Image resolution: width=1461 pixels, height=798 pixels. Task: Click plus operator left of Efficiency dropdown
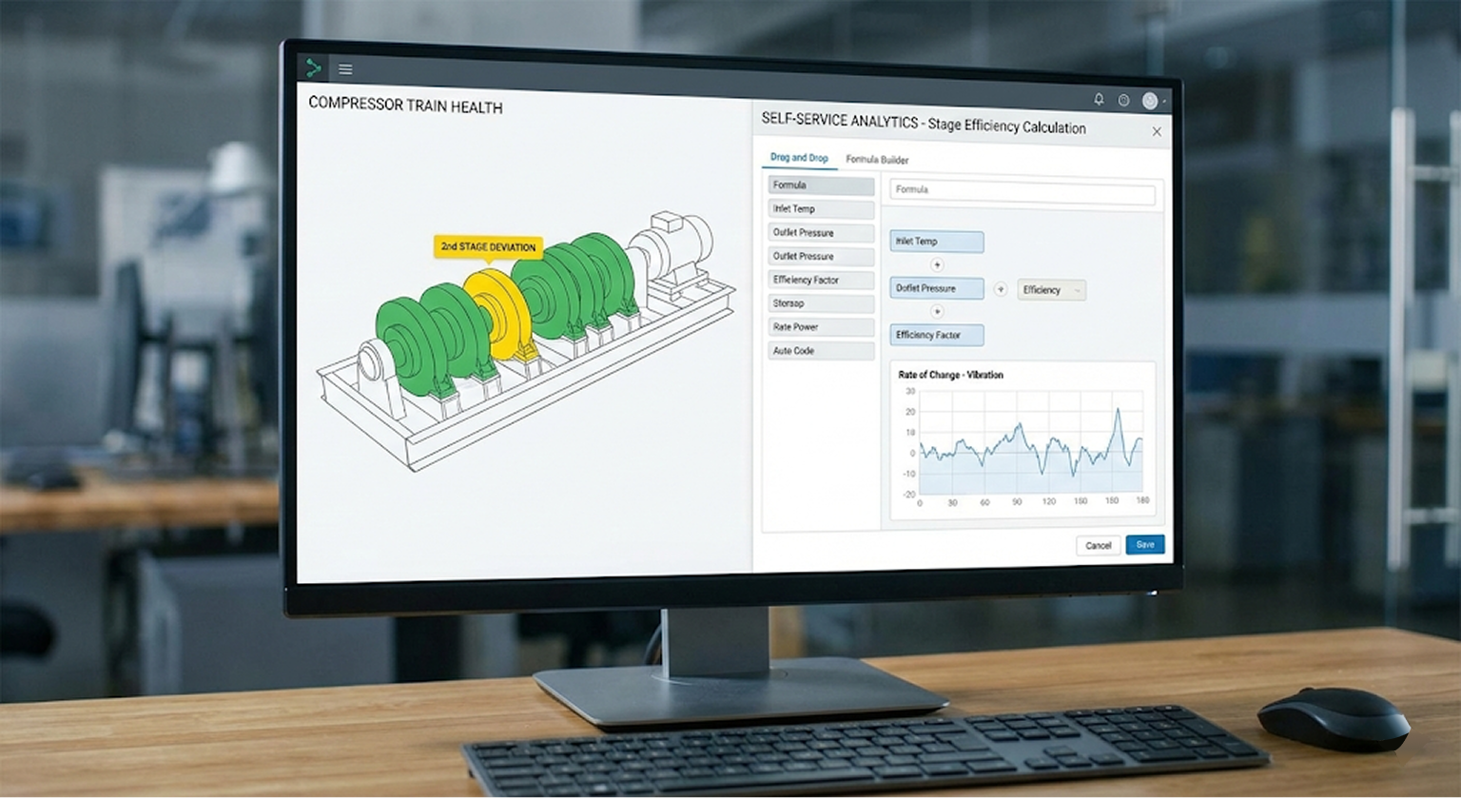[x=1001, y=289]
